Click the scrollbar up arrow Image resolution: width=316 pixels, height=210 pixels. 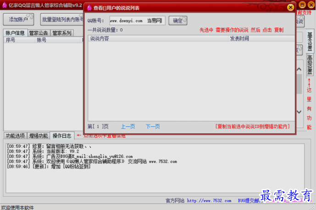point(299,70)
